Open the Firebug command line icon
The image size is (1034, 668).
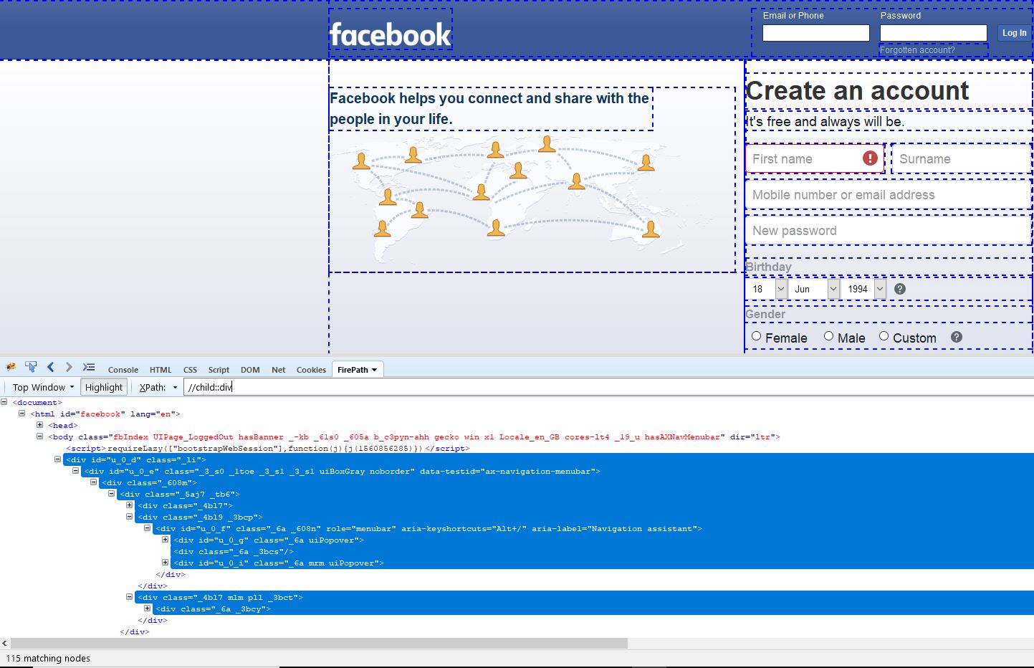pyautogui.click(x=89, y=367)
